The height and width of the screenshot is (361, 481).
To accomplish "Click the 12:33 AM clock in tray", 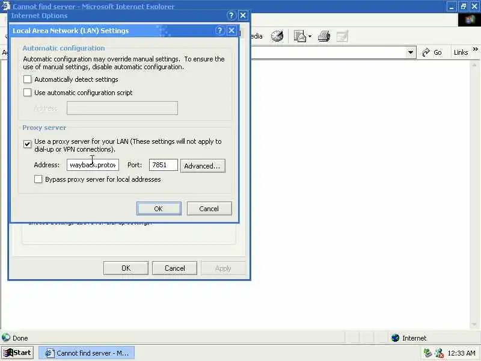I will (x=461, y=353).
